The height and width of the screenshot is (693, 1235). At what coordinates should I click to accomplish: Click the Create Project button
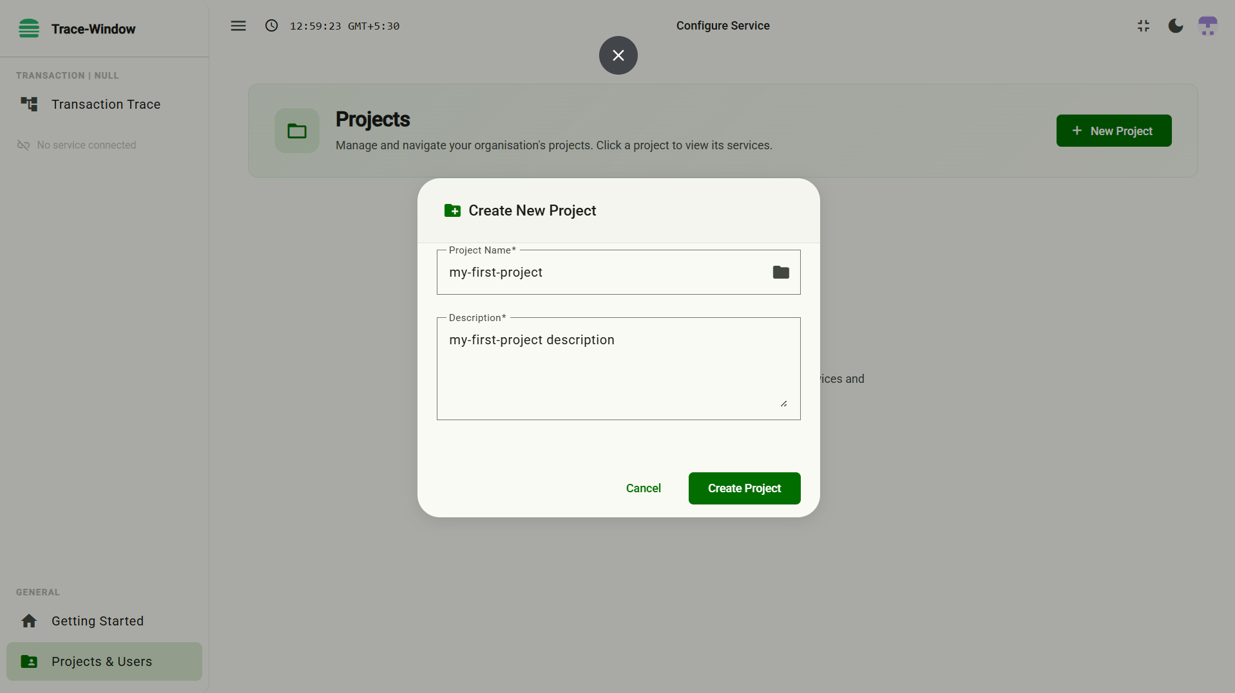tap(745, 488)
